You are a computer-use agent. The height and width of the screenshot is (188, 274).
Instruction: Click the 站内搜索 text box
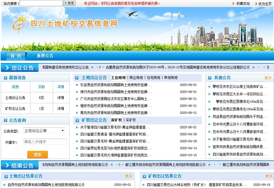point(41,3)
